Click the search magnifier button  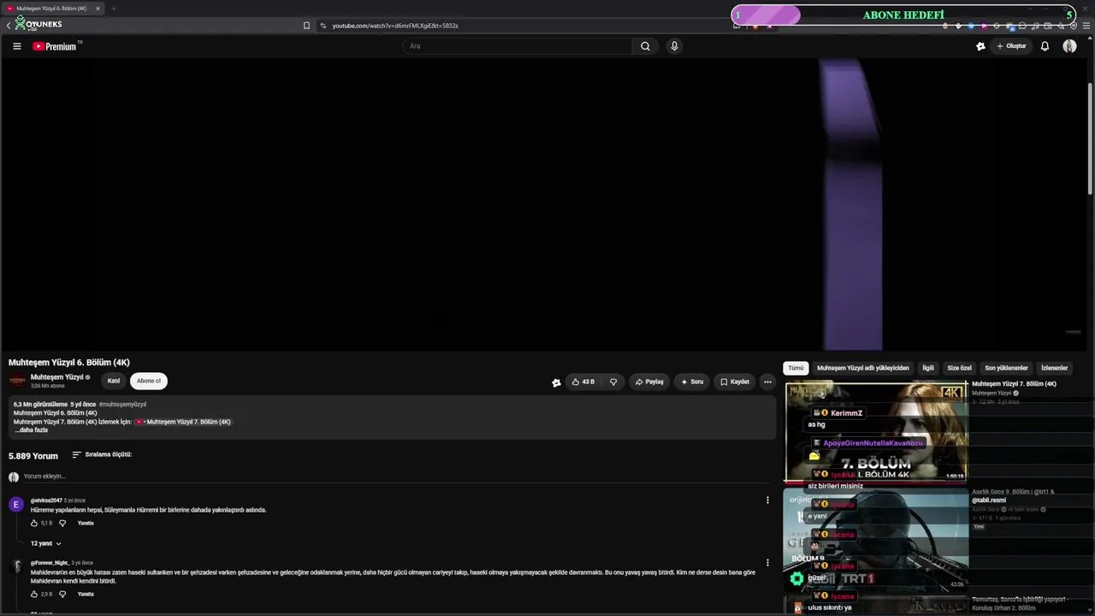click(x=645, y=46)
